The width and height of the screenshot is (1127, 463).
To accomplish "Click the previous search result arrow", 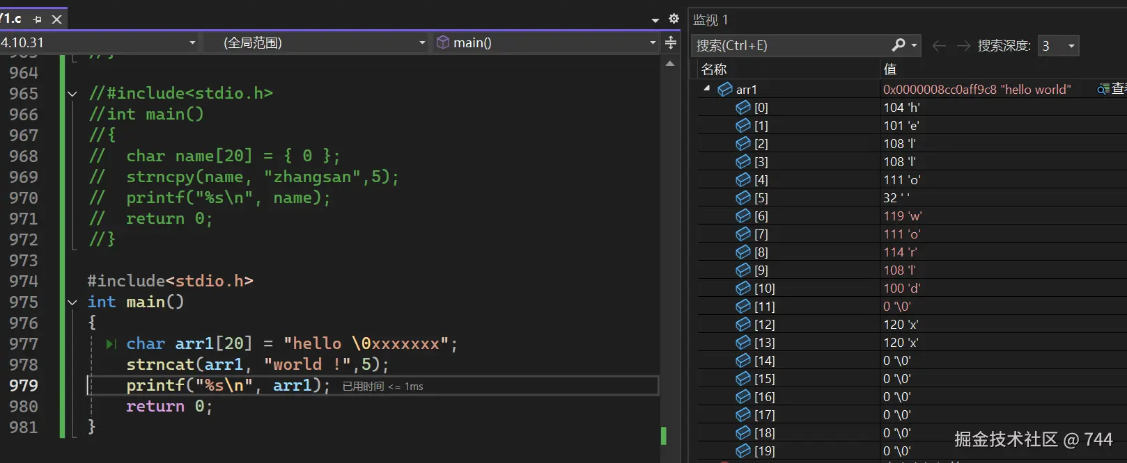I will point(939,46).
